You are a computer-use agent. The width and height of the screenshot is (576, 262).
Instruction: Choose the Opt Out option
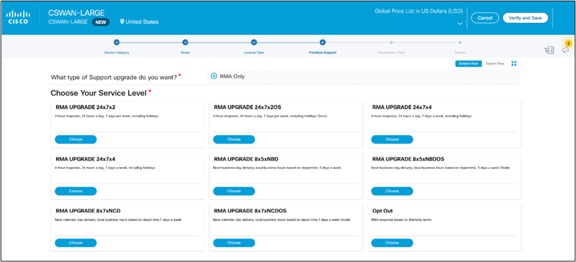(392, 243)
